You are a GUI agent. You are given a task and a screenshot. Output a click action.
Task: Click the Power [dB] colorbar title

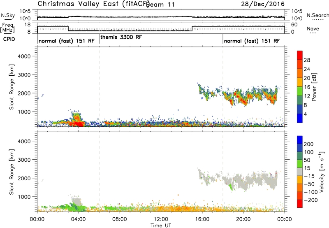[314, 87]
